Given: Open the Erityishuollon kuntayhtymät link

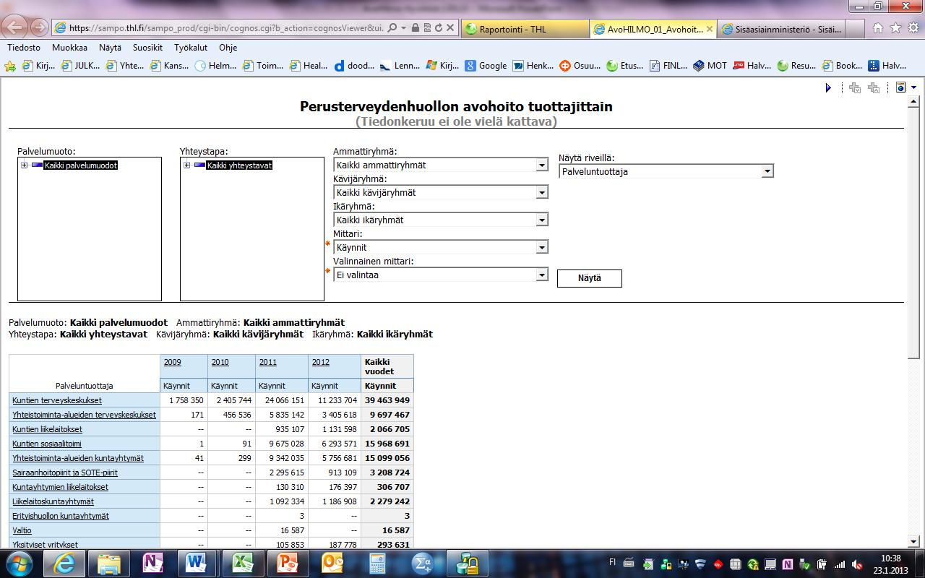Looking at the screenshot, I should point(61,516).
